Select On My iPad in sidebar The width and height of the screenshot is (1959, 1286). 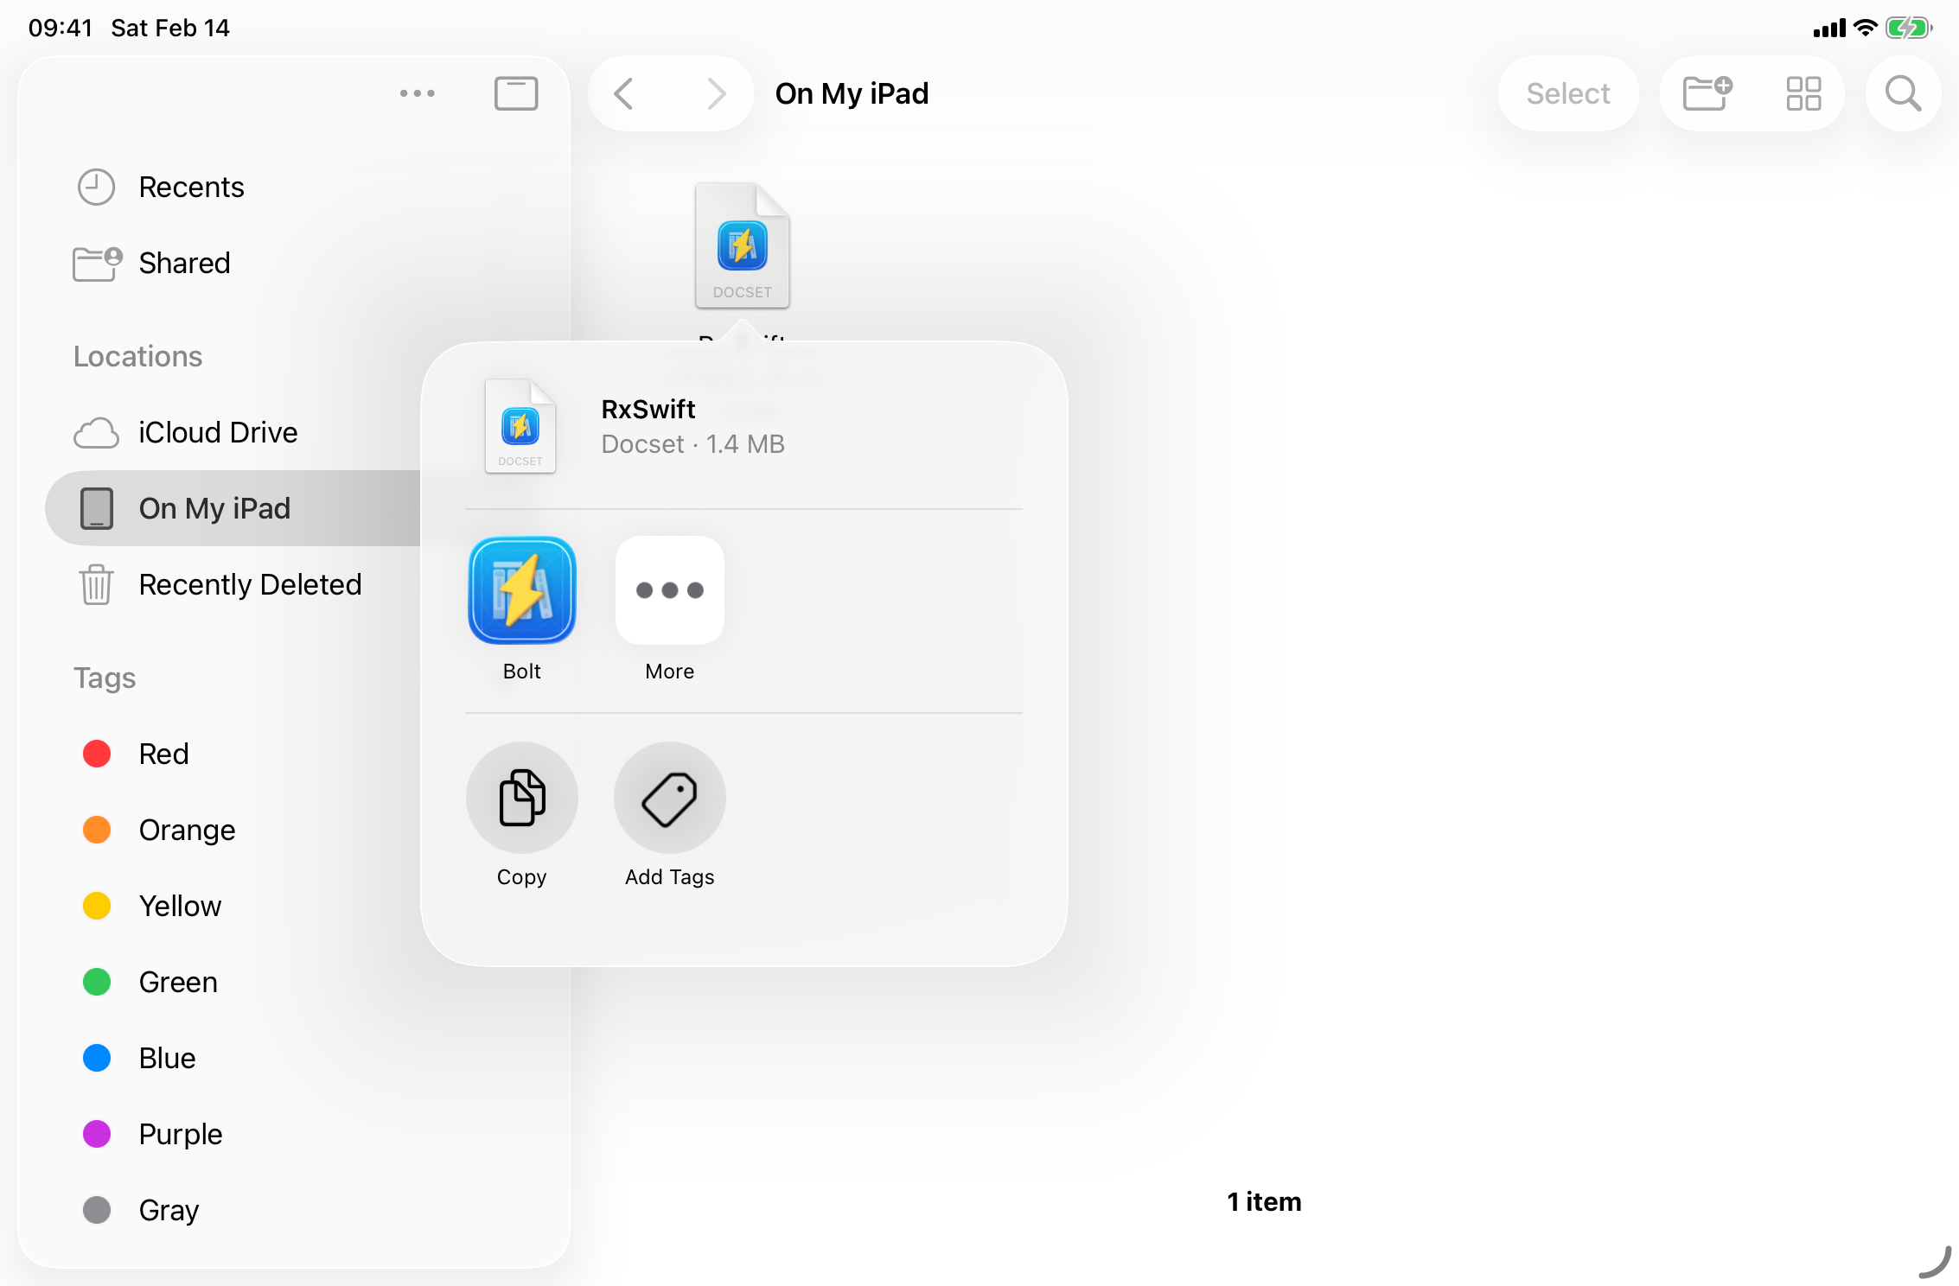214,508
